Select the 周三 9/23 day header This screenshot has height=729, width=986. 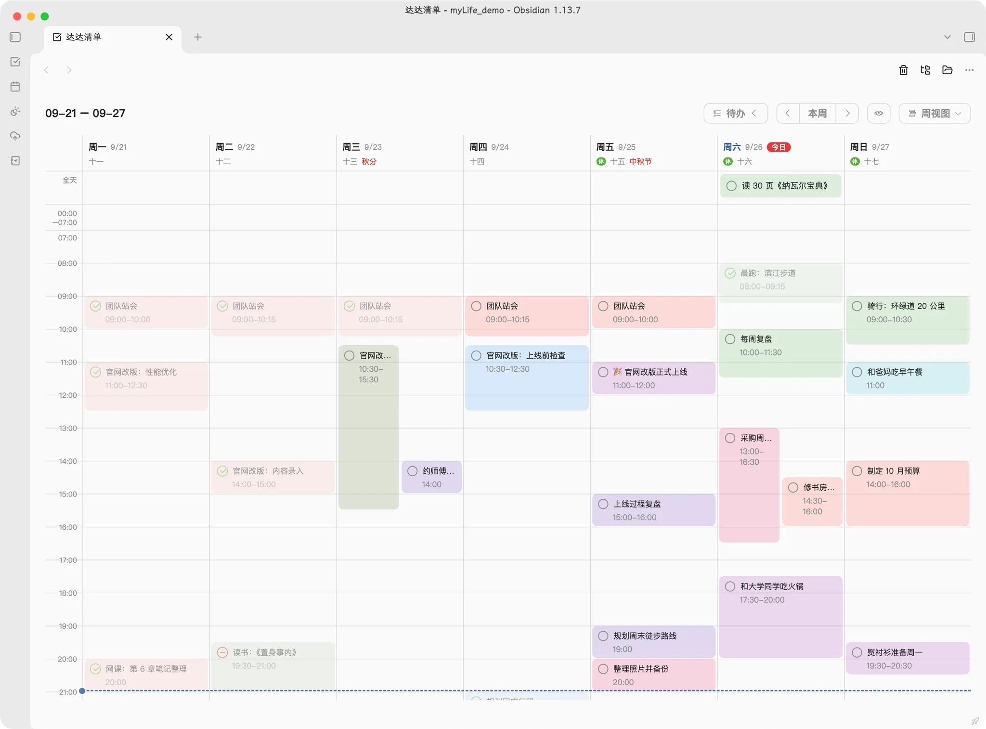click(400, 154)
